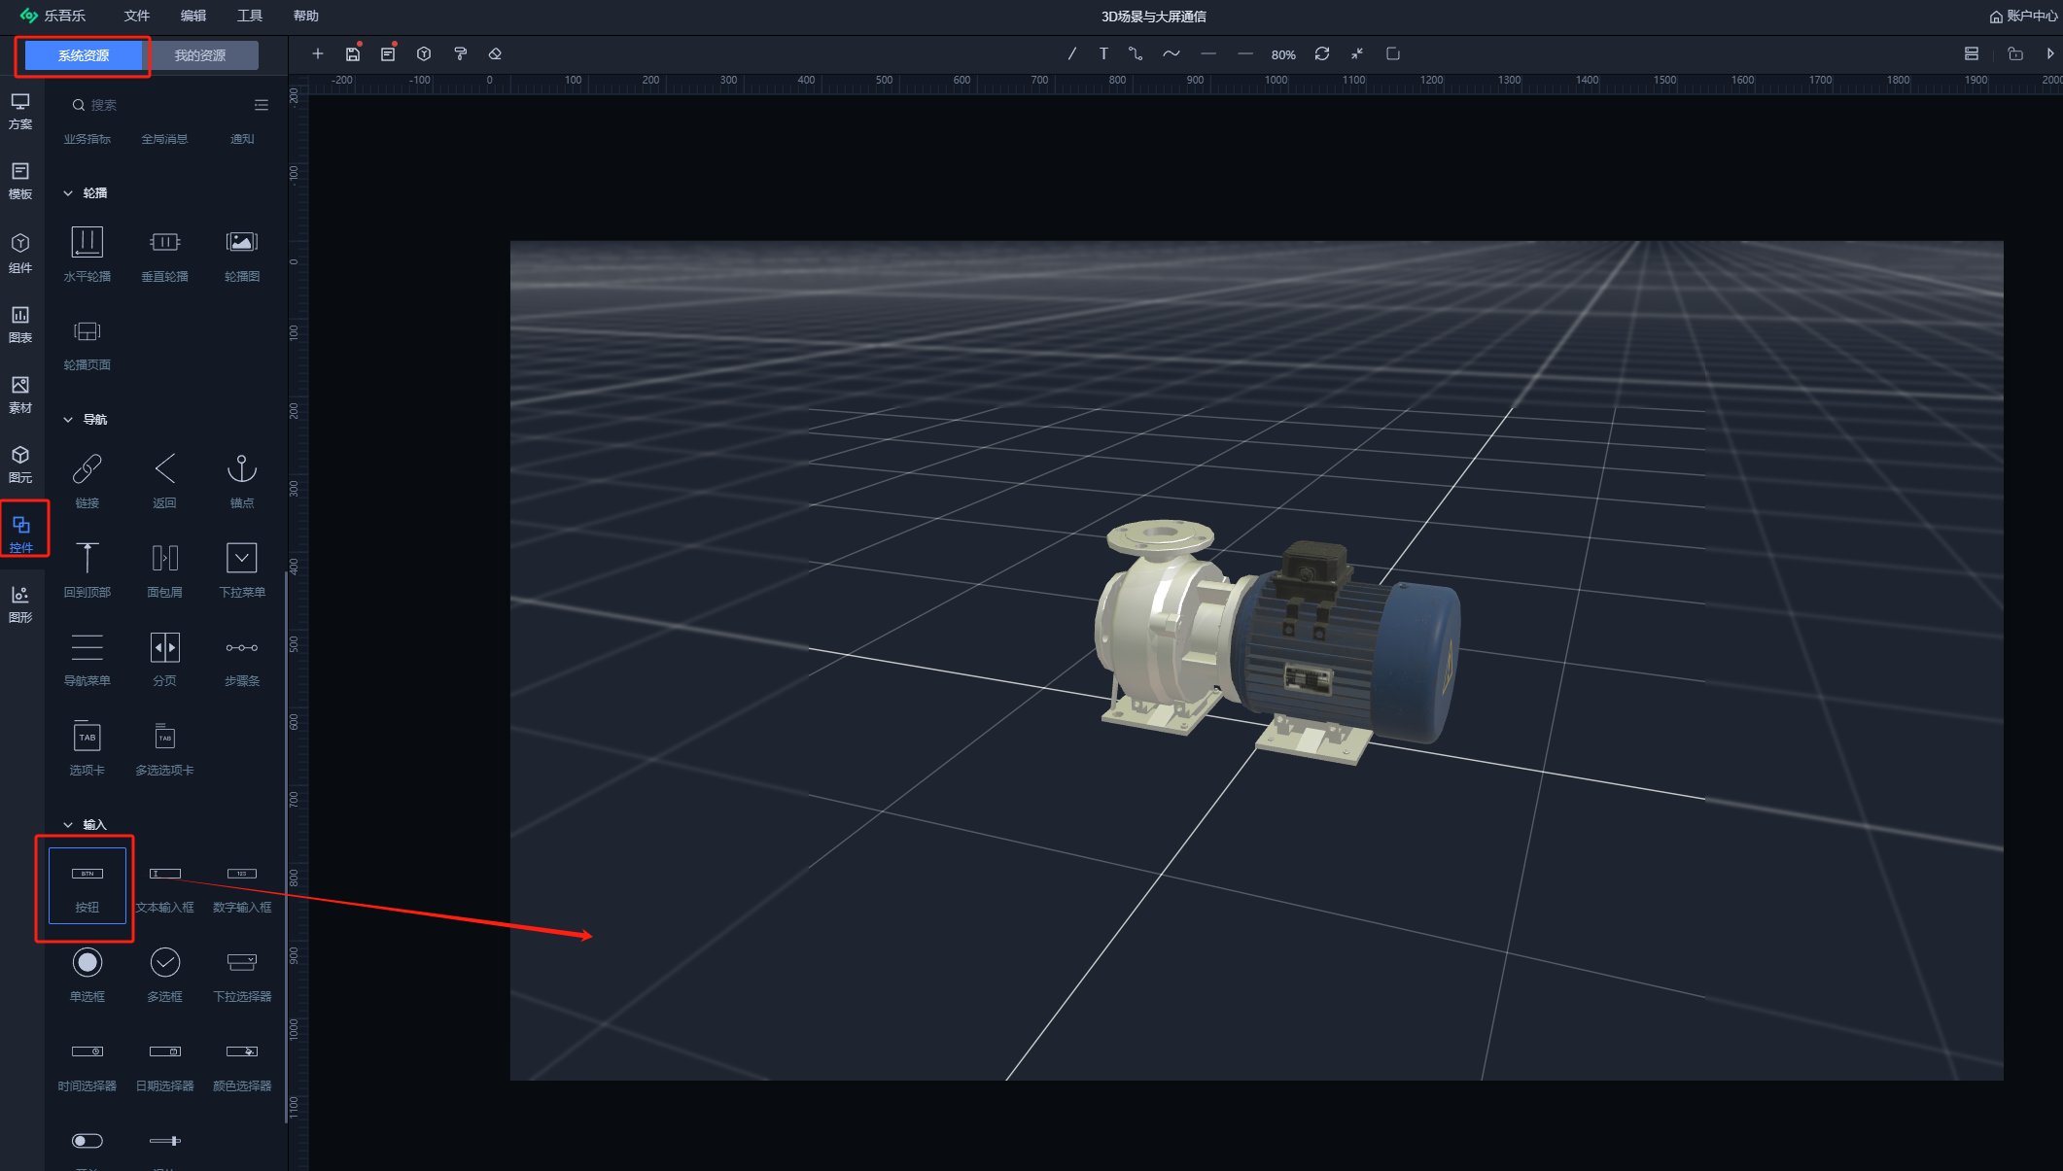Select the 选项卡 component
This screenshot has width=2063, height=1171.
[x=87, y=748]
